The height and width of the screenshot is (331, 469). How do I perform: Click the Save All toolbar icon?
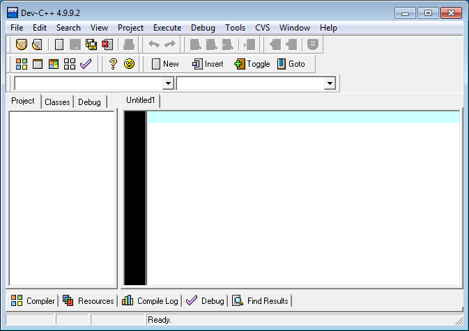tap(91, 45)
